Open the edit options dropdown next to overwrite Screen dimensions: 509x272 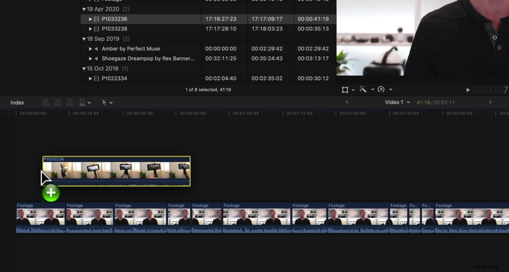tap(89, 103)
